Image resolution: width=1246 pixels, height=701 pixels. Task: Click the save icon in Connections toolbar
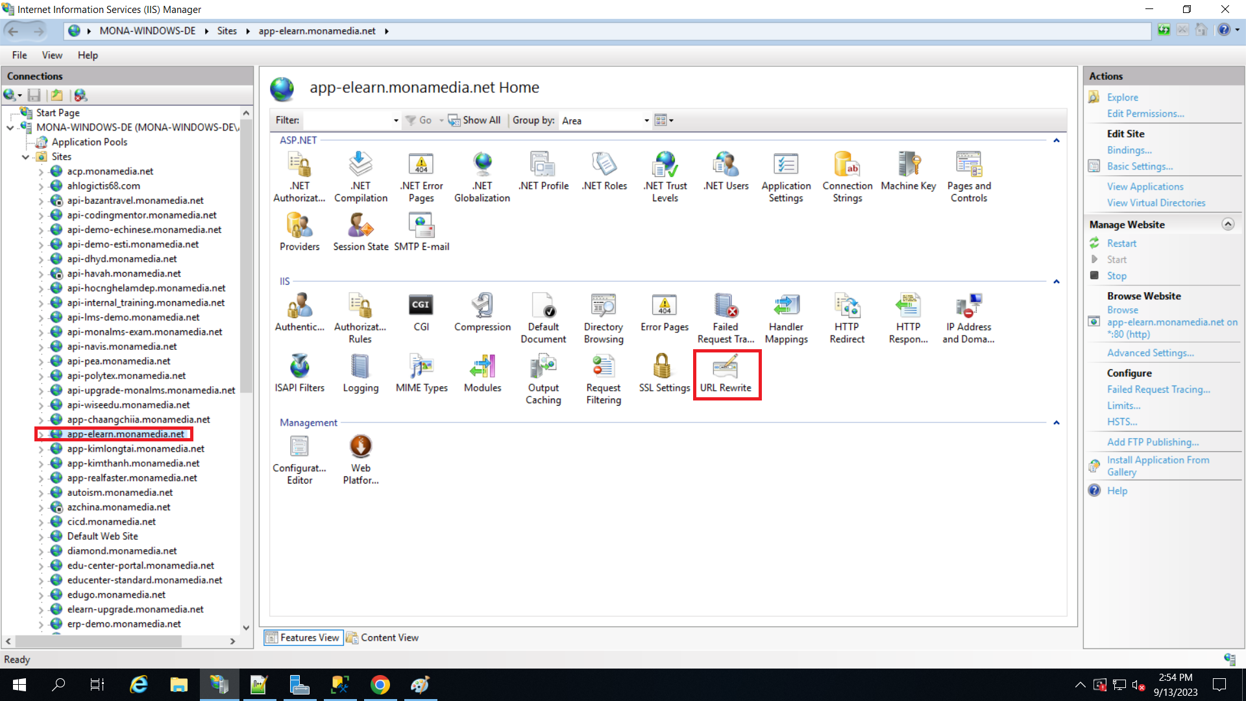[34, 95]
